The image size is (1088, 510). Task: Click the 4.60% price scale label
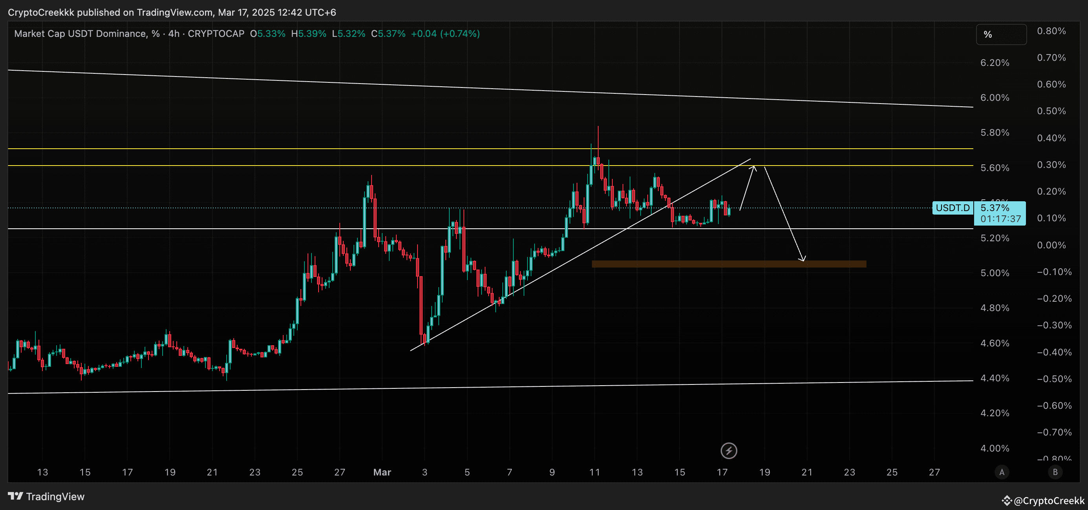click(995, 343)
